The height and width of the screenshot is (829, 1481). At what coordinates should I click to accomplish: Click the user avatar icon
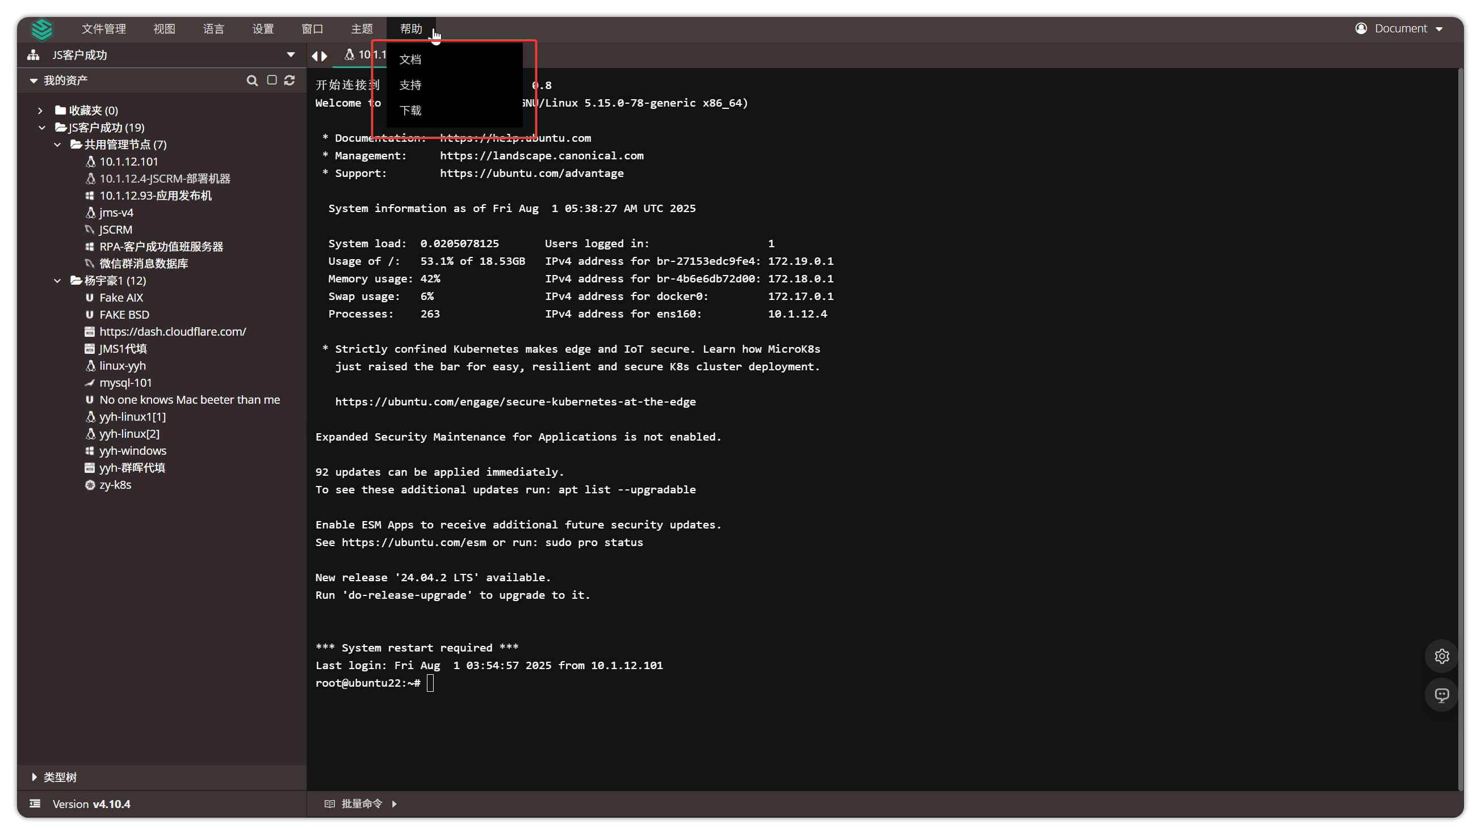[x=1361, y=28]
